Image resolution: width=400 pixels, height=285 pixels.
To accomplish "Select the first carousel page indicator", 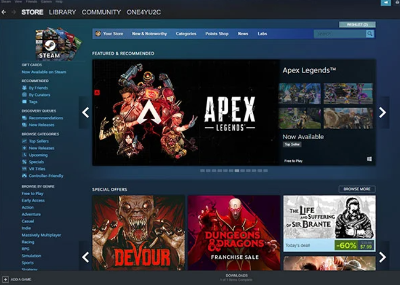I will click(202, 170).
